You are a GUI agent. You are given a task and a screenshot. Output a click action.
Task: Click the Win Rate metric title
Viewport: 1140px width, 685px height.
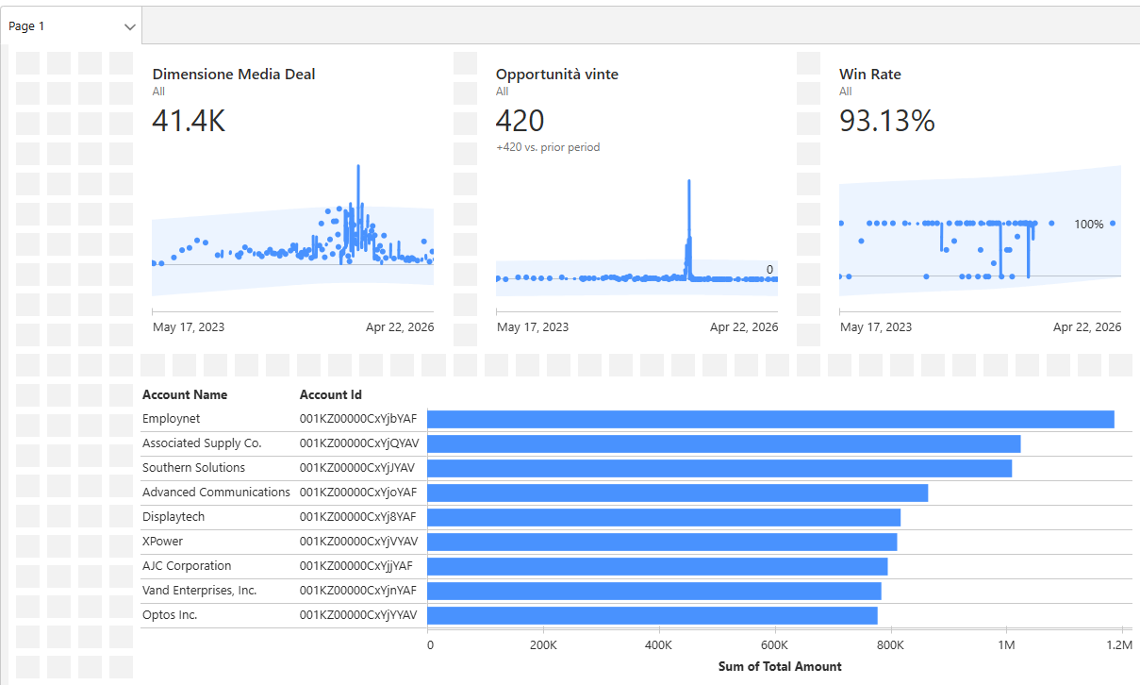point(870,75)
